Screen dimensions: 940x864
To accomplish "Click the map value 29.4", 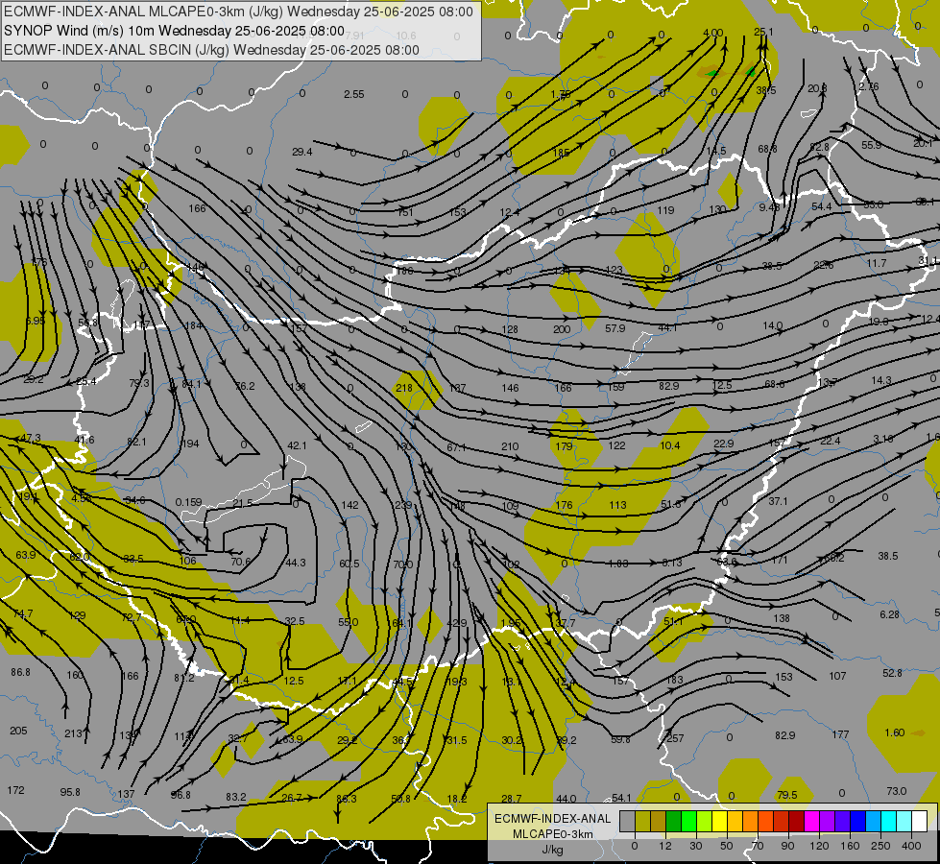I will coord(302,152).
